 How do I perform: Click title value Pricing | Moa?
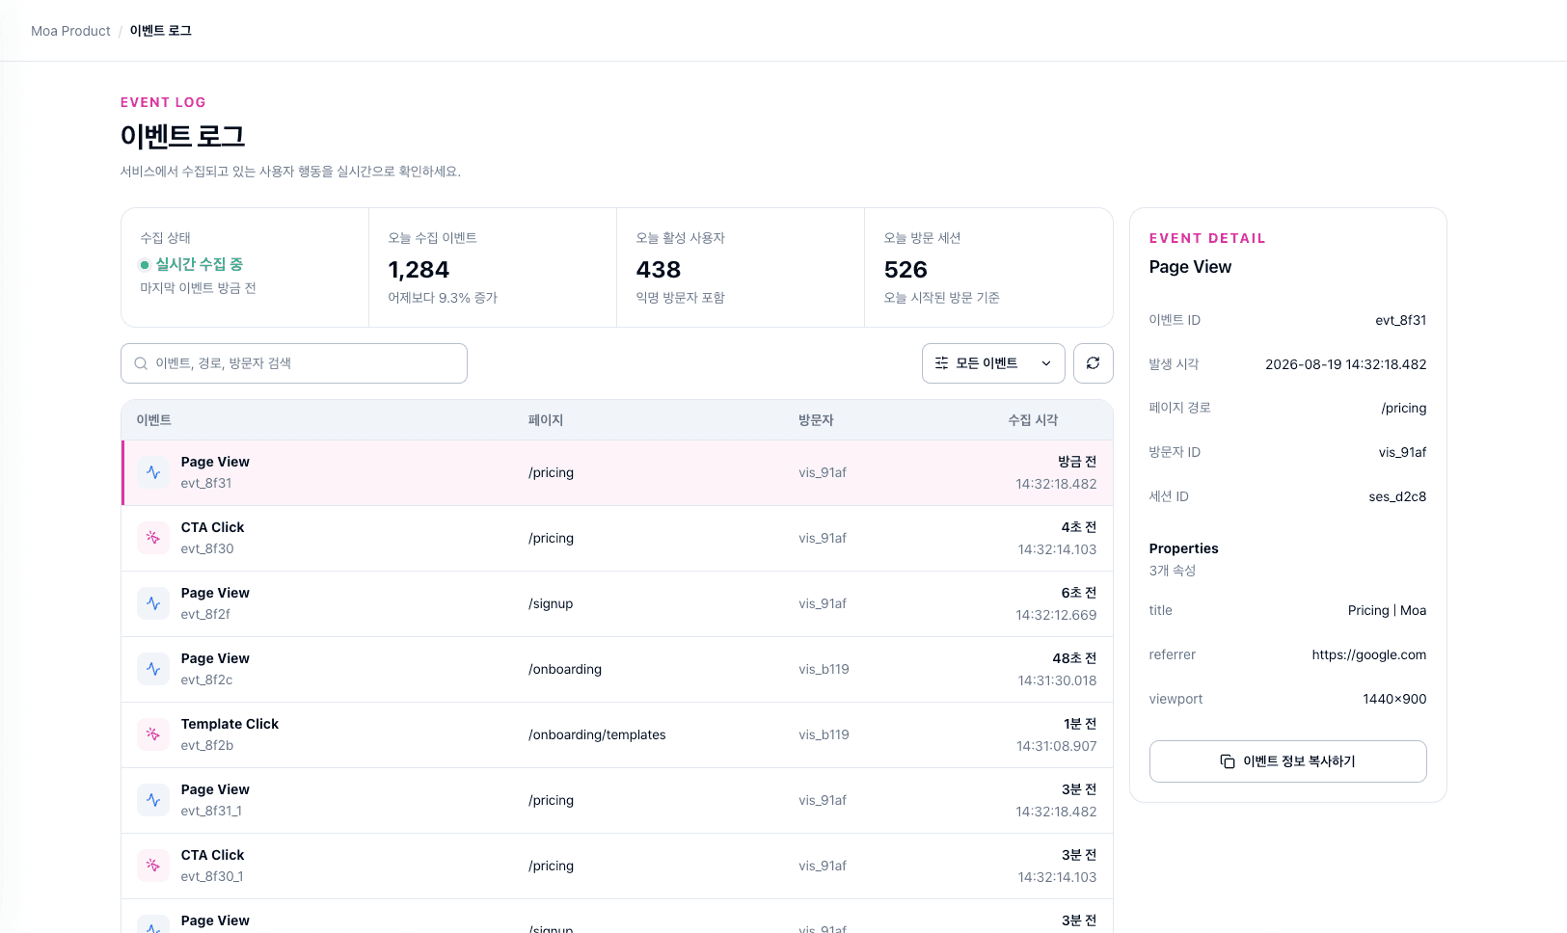(x=1388, y=610)
